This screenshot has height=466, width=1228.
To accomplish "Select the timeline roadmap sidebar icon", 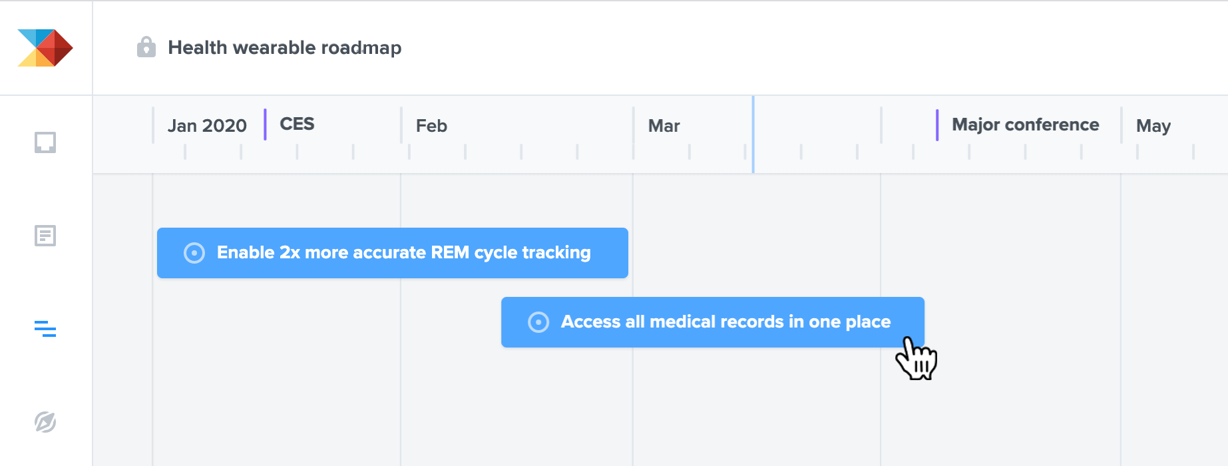I will [x=45, y=329].
